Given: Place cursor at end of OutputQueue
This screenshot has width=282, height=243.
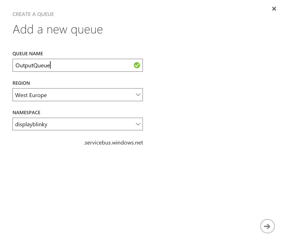Looking at the screenshot, I should [50, 66].
